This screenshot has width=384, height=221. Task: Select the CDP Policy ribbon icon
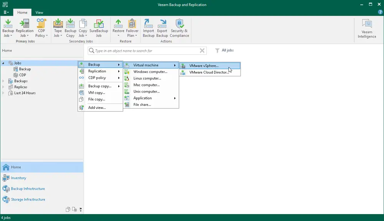(41, 28)
